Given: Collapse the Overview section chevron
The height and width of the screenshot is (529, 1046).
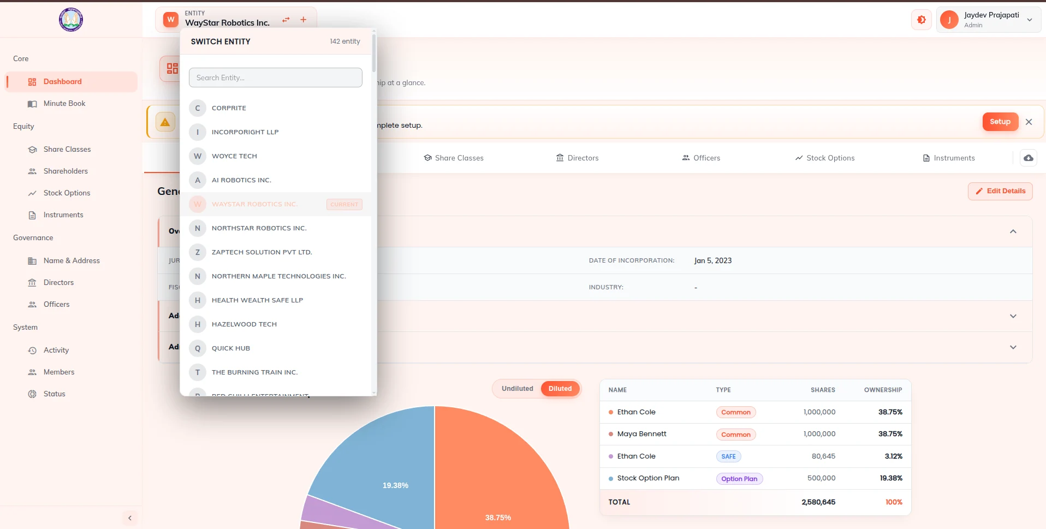Looking at the screenshot, I should point(1013,231).
